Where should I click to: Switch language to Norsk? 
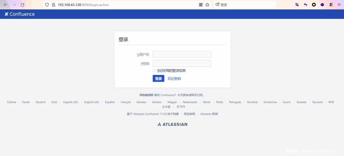point(207,102)
